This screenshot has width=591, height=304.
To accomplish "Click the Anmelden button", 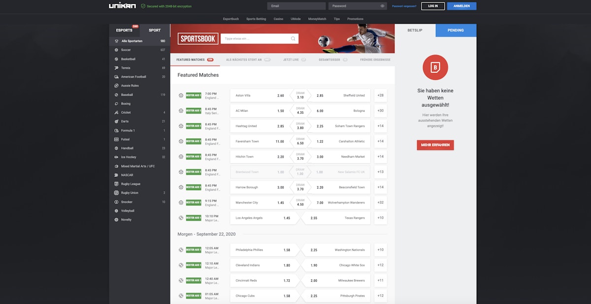I will tap(461, 6).
